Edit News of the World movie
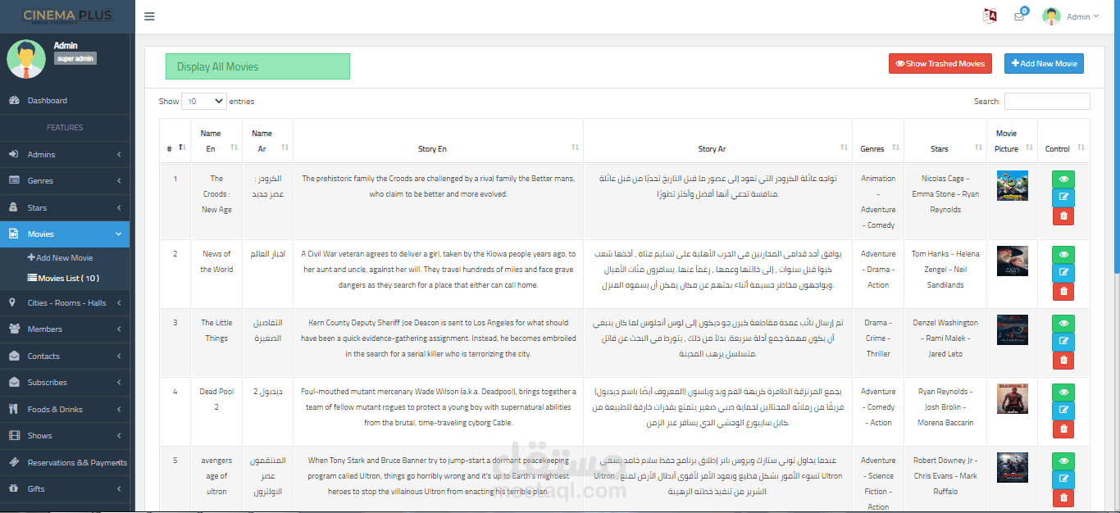 1063,273
